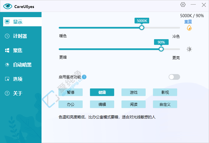This screenshot has height=143, width=209.
Task: Toggle the 启用昼夜功能 day-night switch
Action: [174, 77]
